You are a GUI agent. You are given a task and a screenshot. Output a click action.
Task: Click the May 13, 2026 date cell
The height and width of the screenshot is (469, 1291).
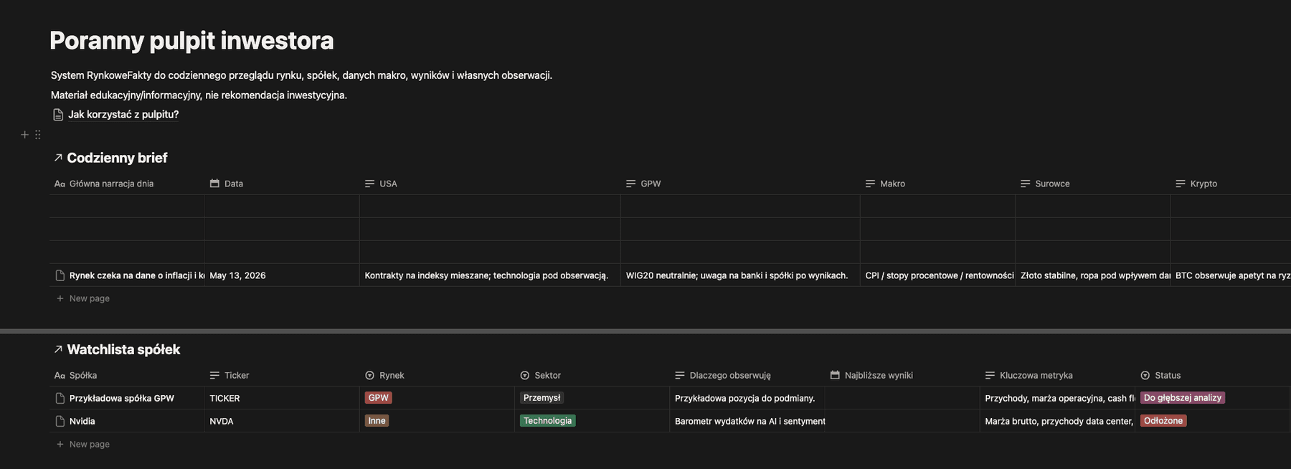281,275
